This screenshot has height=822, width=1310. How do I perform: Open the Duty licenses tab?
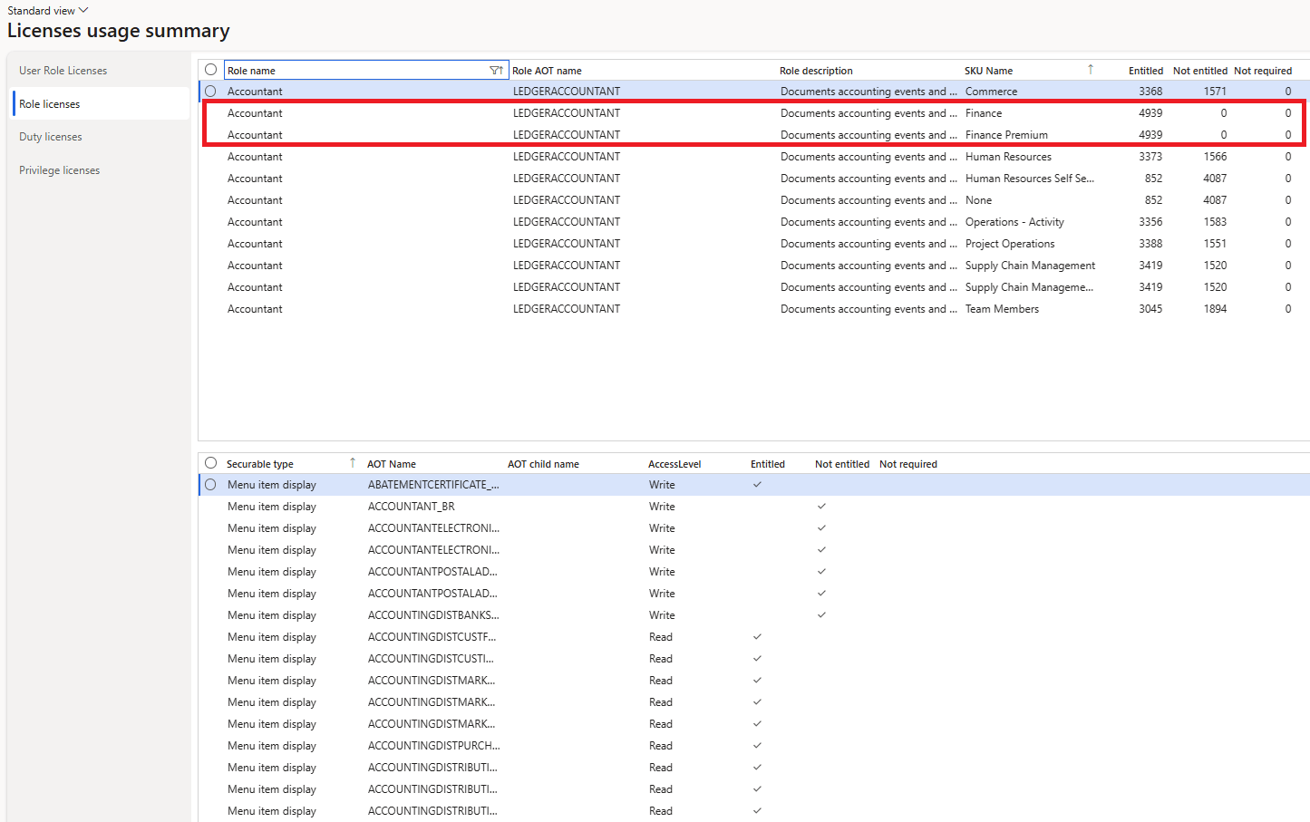51,137
